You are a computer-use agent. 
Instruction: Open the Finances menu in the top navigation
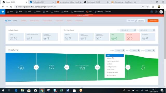point(55,12)
